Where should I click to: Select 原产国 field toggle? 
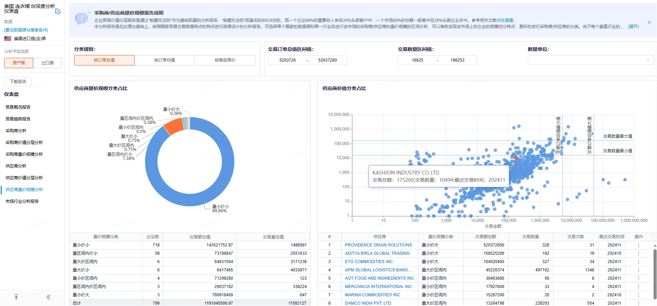point(19,63)
